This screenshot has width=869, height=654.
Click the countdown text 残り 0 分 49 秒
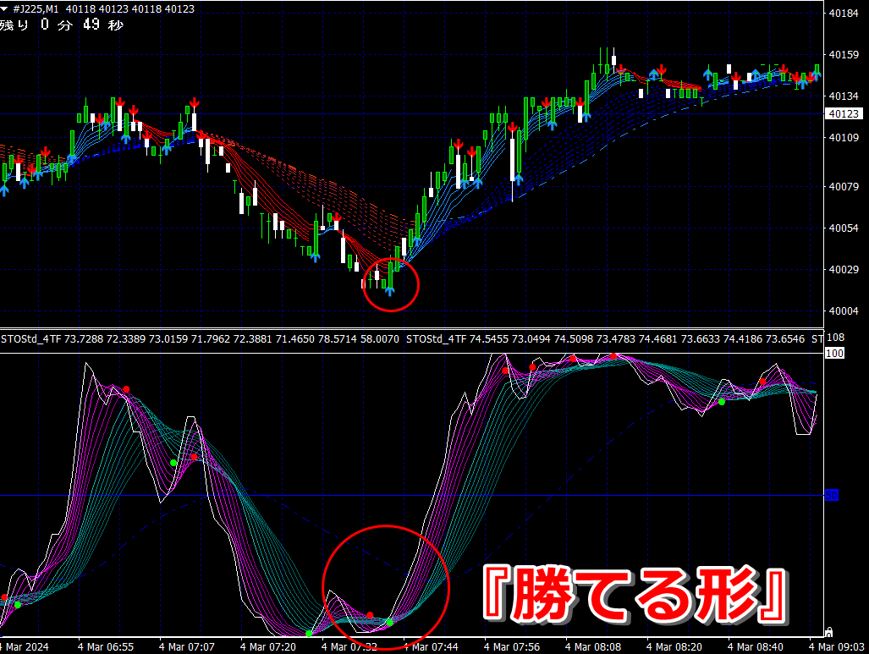(x=62, y=25)
